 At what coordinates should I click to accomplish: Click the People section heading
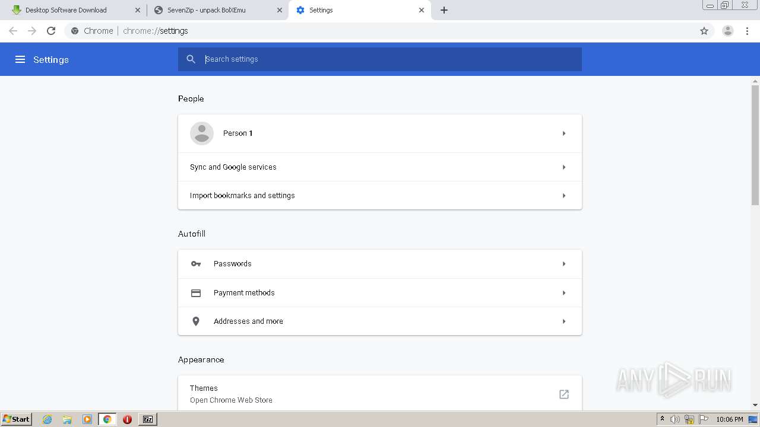click(x=191, y=99)
